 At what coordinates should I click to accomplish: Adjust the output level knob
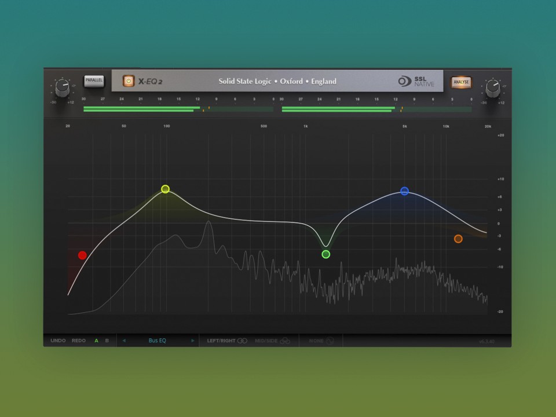point(493,88)
